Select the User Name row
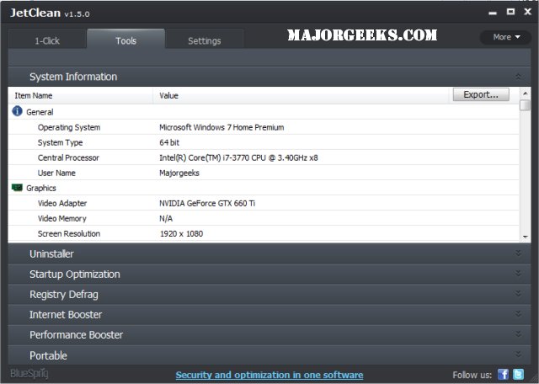 264,173
